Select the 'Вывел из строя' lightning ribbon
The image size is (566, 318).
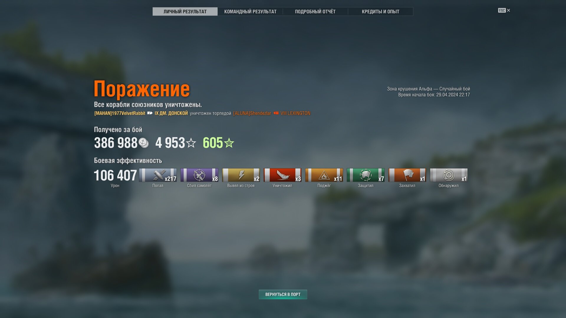click(241, 175)
